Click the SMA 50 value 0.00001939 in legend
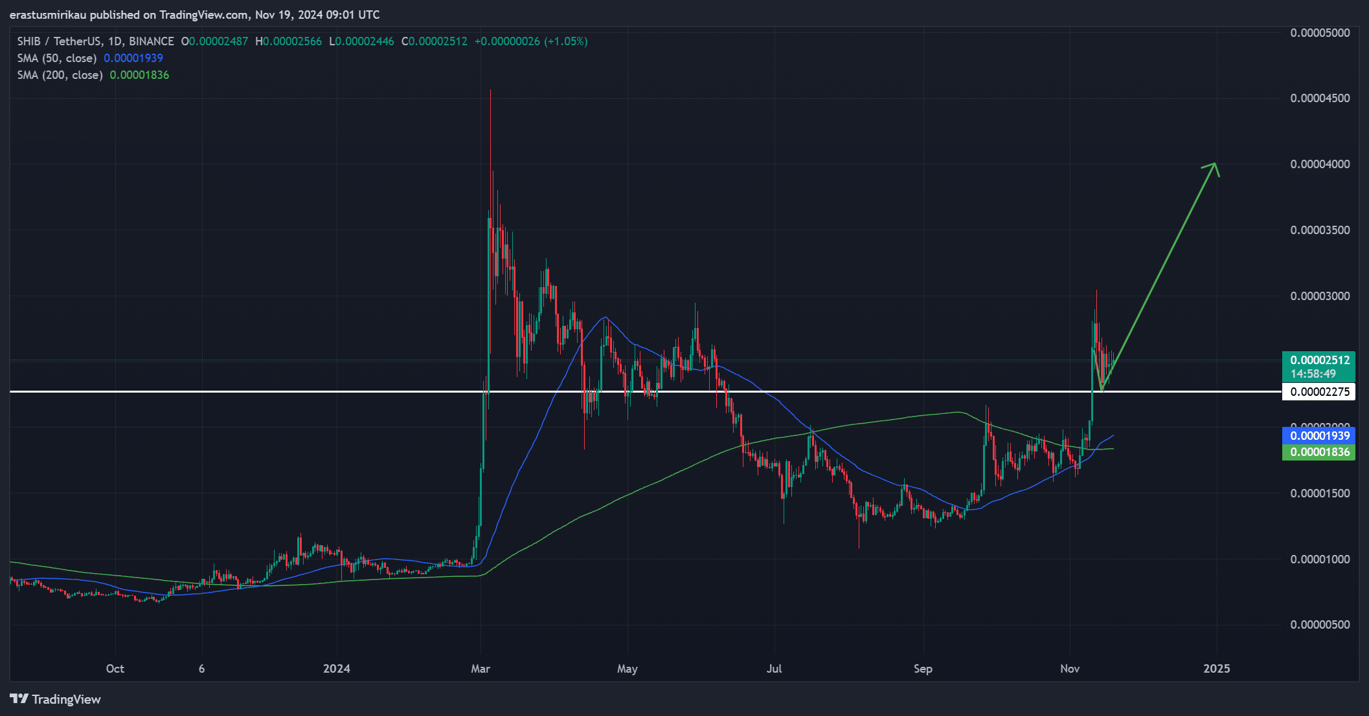This screenshot has height=716, width=1369. [x=133, y=58]
